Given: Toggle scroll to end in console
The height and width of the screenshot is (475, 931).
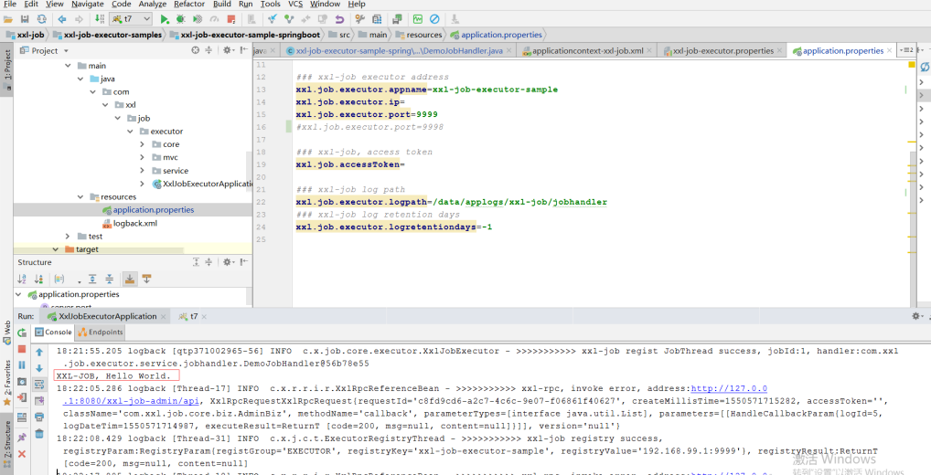Looking at the screenshot, I should click(39, 401).
